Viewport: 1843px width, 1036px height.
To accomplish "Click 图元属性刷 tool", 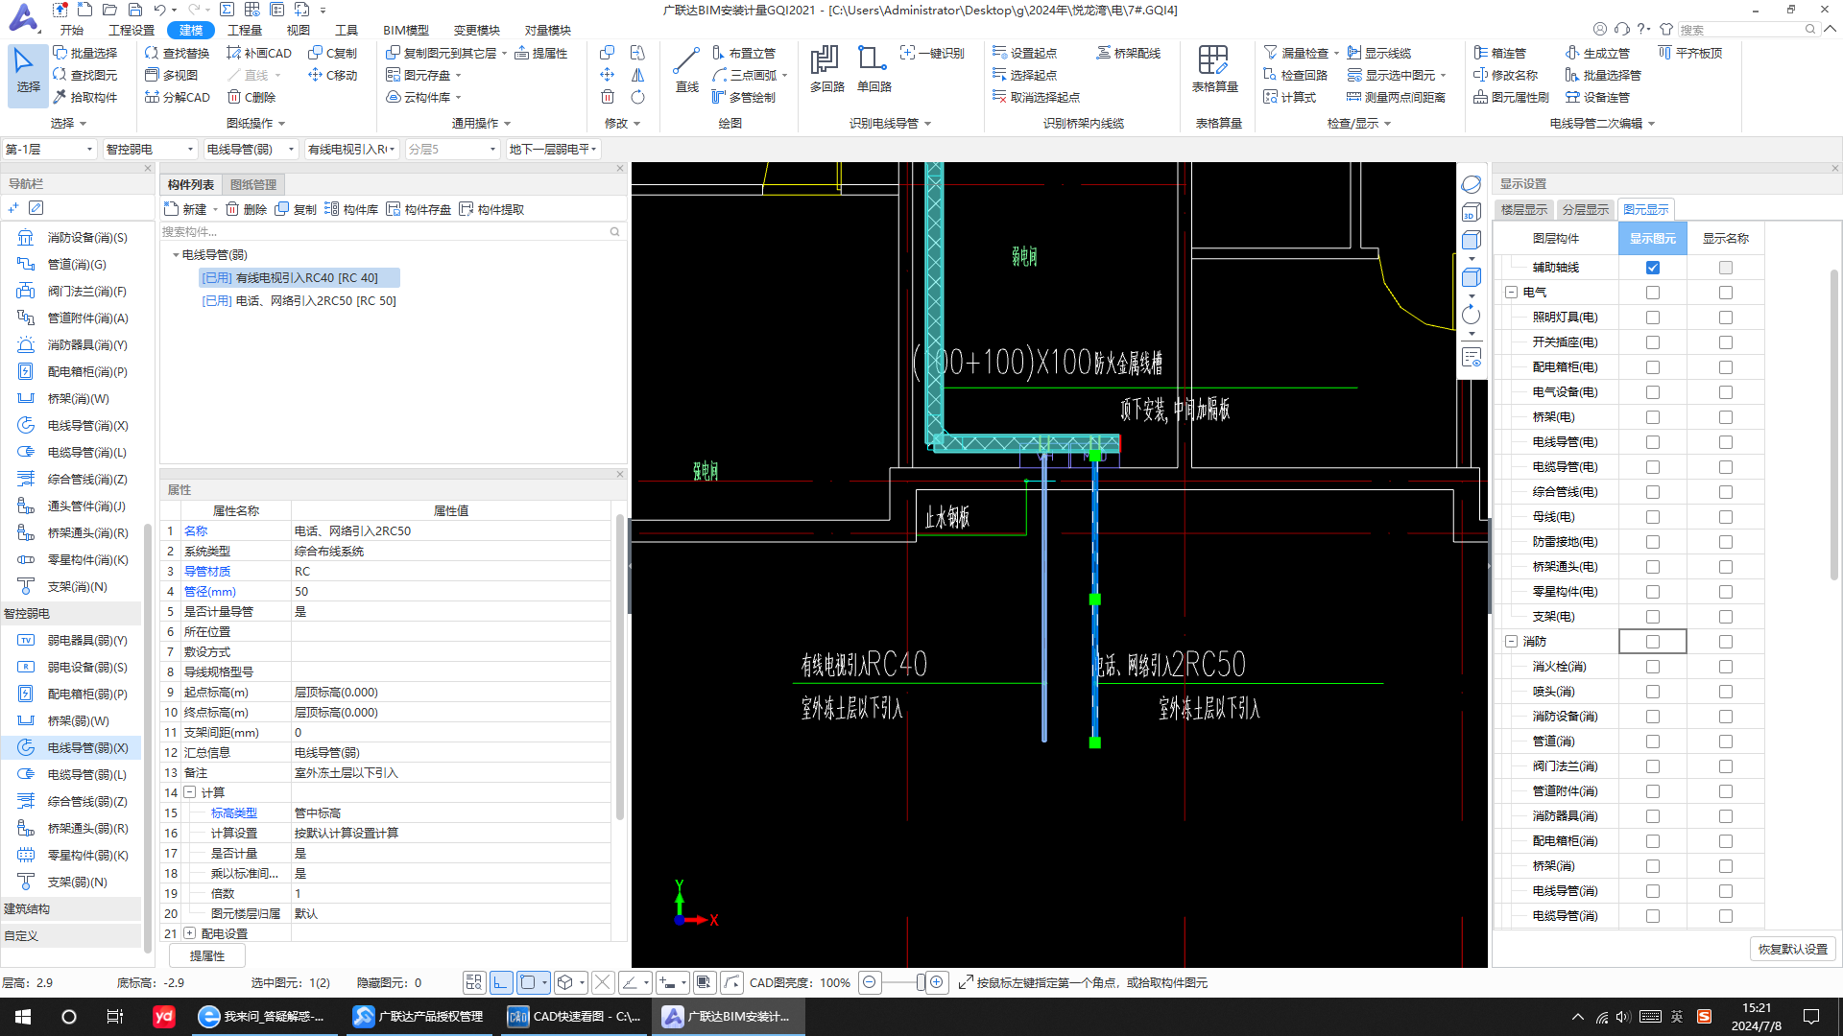I will coord(1512,97).
